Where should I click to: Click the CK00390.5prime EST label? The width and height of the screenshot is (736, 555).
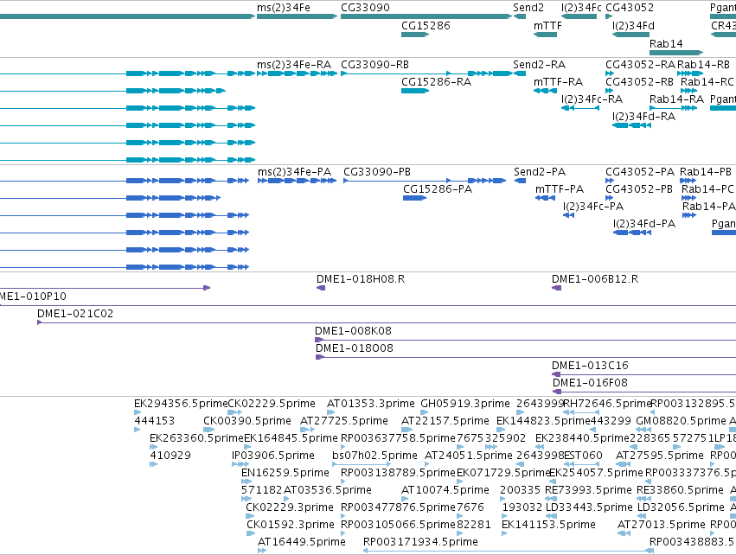click(247, 421)
